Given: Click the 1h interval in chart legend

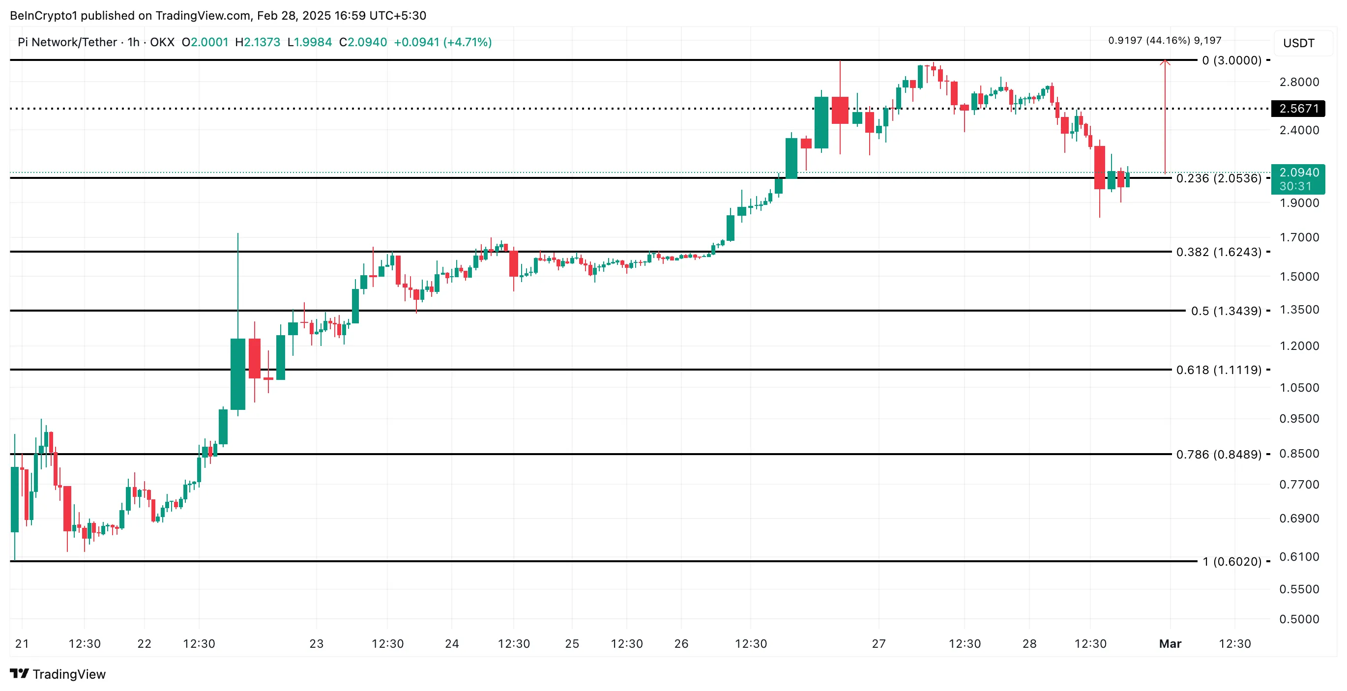Looking at the screenshot, I should [x=133, y=42].
